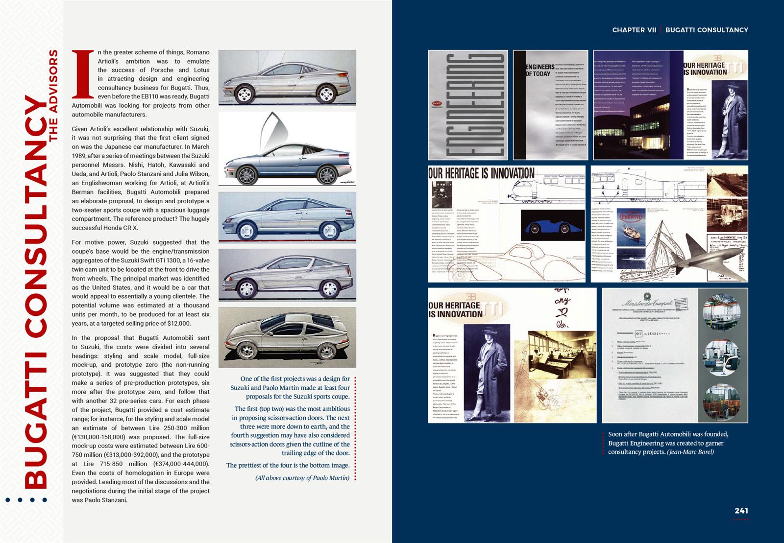Click the red drop-cap letter I
784x543 pixels.
pos(83,74)
